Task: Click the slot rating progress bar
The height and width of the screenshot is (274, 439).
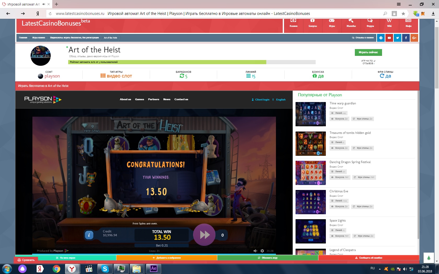Action: [x=192, y=62]
